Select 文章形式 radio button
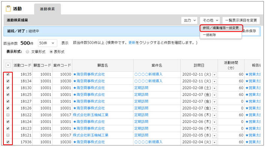The width and height of the screenshot is (265, 147). pyautogui.click(x=27, y=52)
